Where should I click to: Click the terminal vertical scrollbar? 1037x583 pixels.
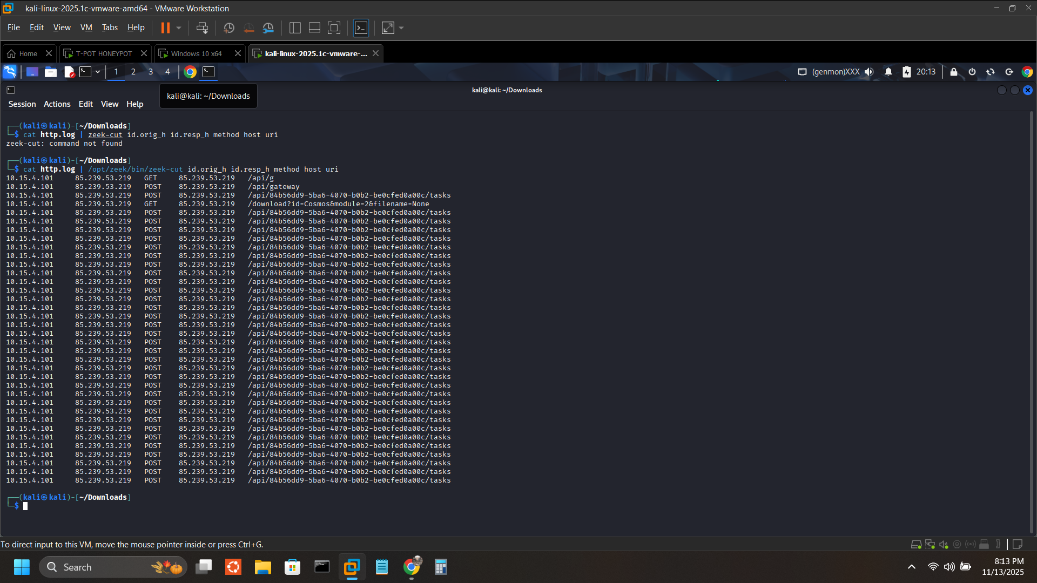1032,321
